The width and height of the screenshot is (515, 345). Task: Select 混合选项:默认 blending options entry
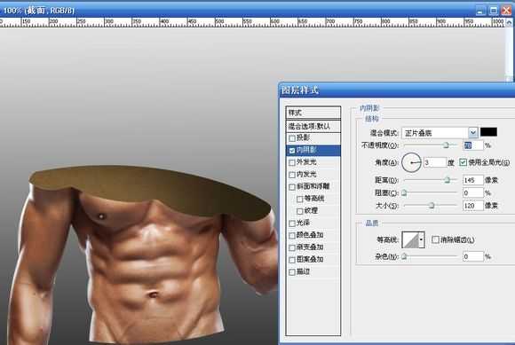coord(313,126)
